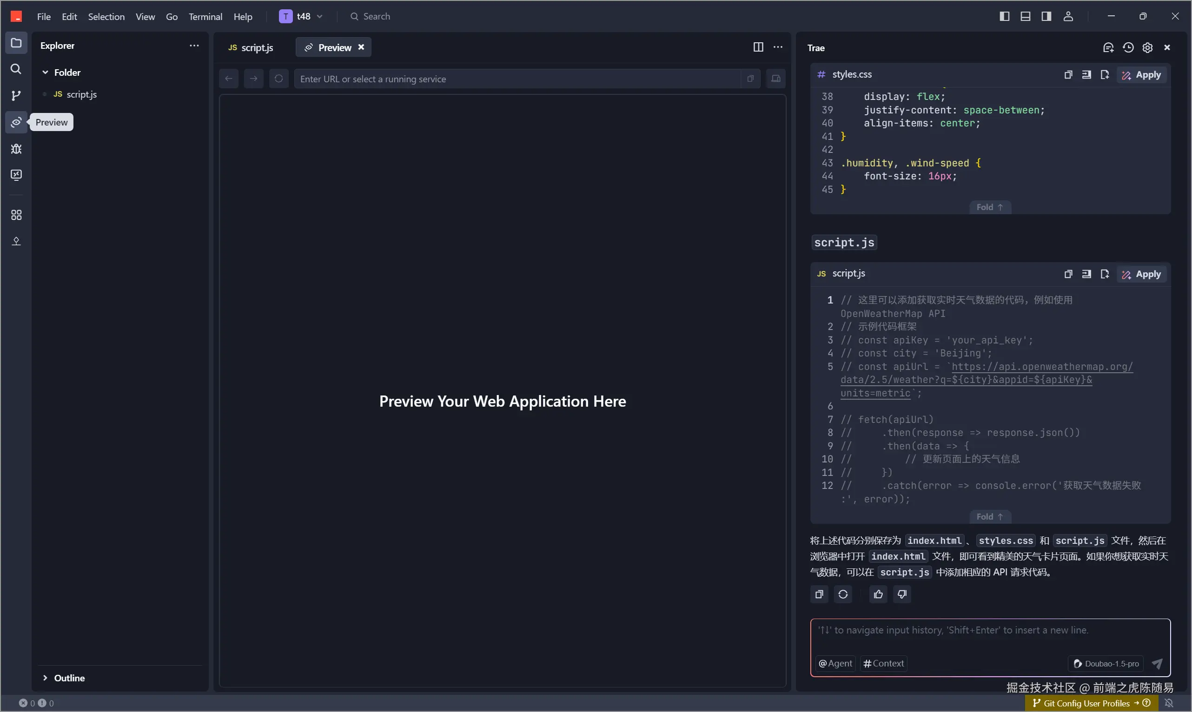
Task: Toggle the primary side bar layout icon
Action: (1004, 16)
